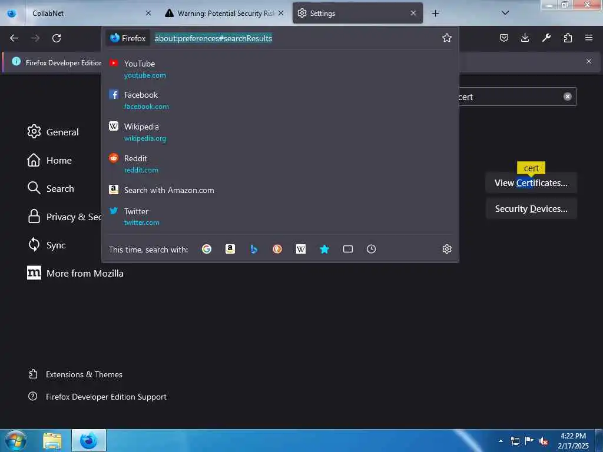603x452 pixels.
Task: Dismiss the Firefox Developer Edition notification
Action: (589, 61)
